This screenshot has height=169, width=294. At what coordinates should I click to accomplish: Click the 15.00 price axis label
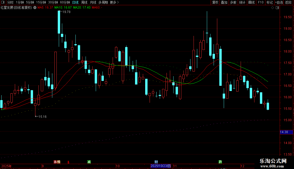(287, 120)
